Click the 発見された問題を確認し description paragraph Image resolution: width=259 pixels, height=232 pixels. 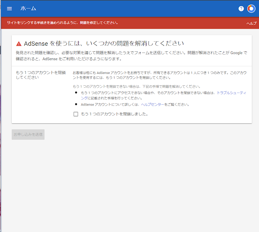[132, 56]
